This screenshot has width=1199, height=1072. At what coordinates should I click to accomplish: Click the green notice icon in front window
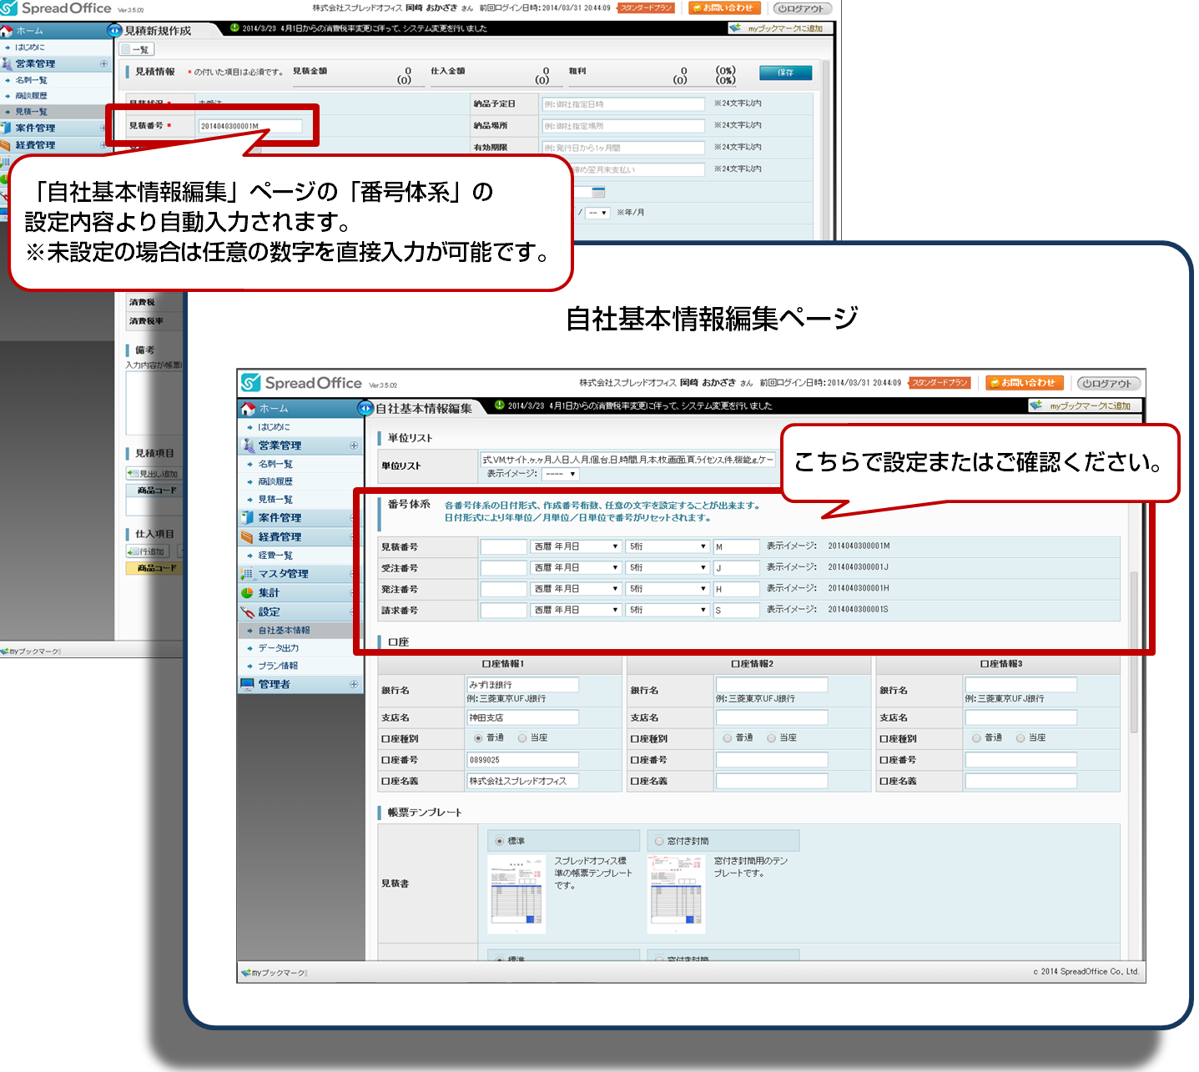pos(500,405)
